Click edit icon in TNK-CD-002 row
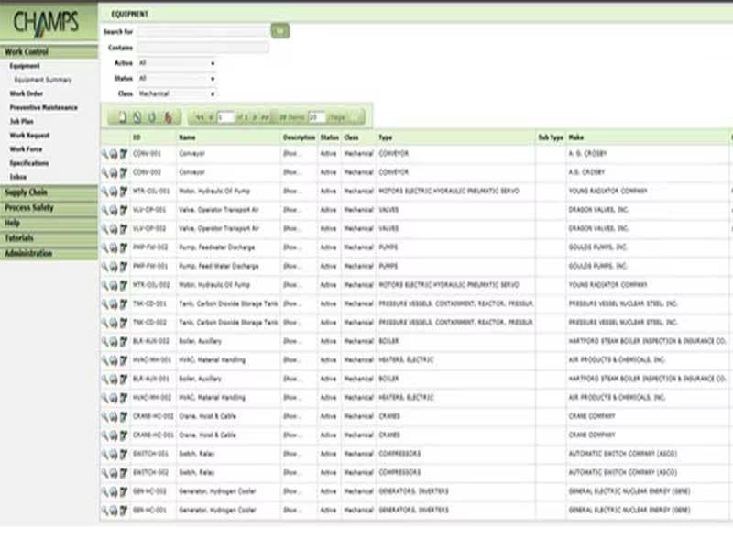733x550 pixels. coord(124,323)
